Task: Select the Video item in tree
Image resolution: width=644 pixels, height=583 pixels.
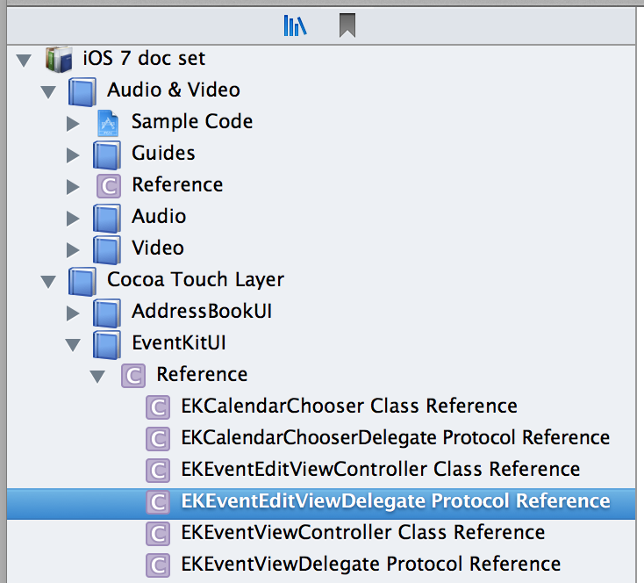Action: [158, 248]
